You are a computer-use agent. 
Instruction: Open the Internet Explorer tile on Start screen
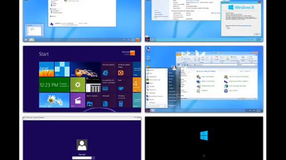(109, 69)
